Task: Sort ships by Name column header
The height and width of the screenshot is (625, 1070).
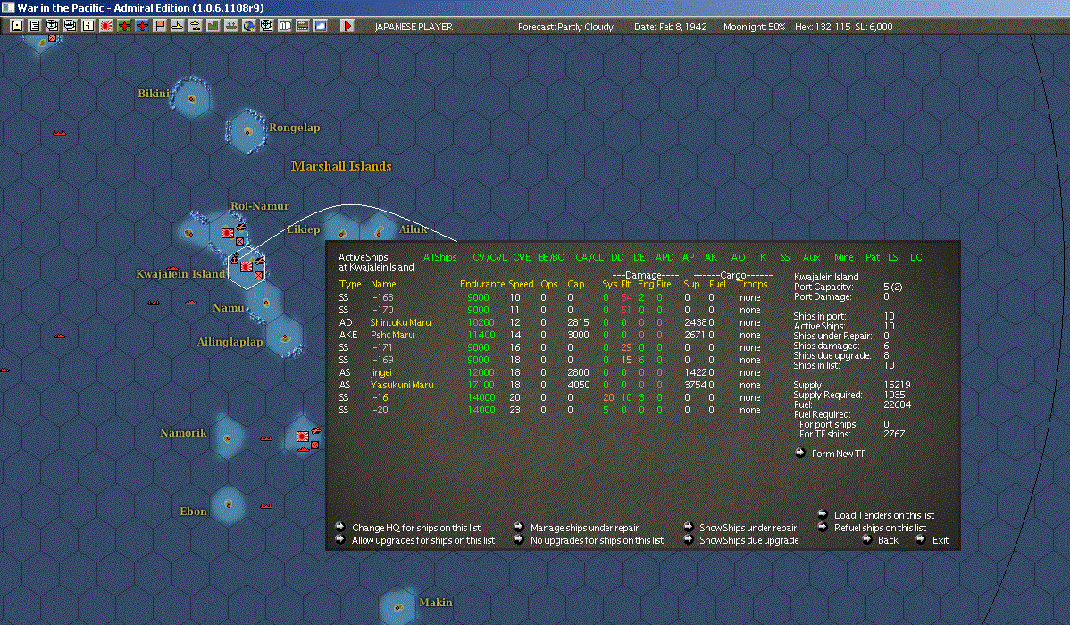Action: pos(383,284)
